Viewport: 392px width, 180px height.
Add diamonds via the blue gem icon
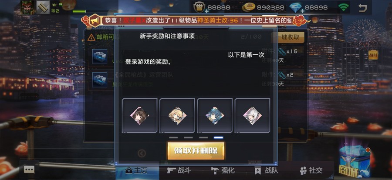[295, 7]
